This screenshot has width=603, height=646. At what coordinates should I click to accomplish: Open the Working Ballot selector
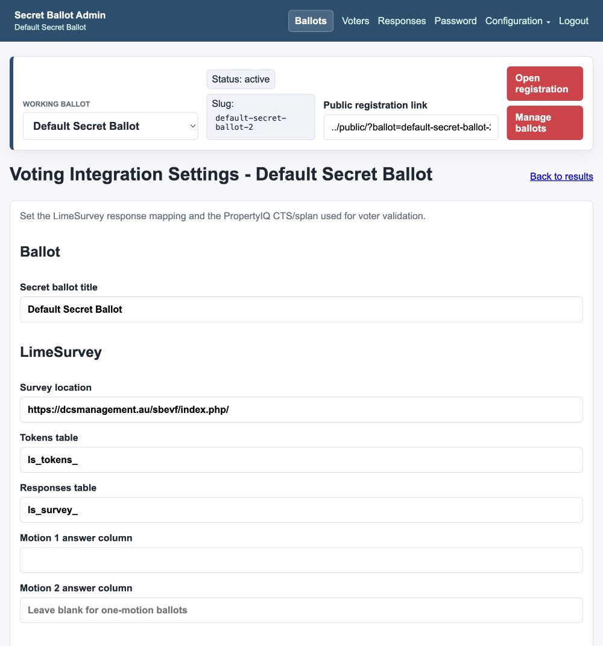(x=110, y=126)
